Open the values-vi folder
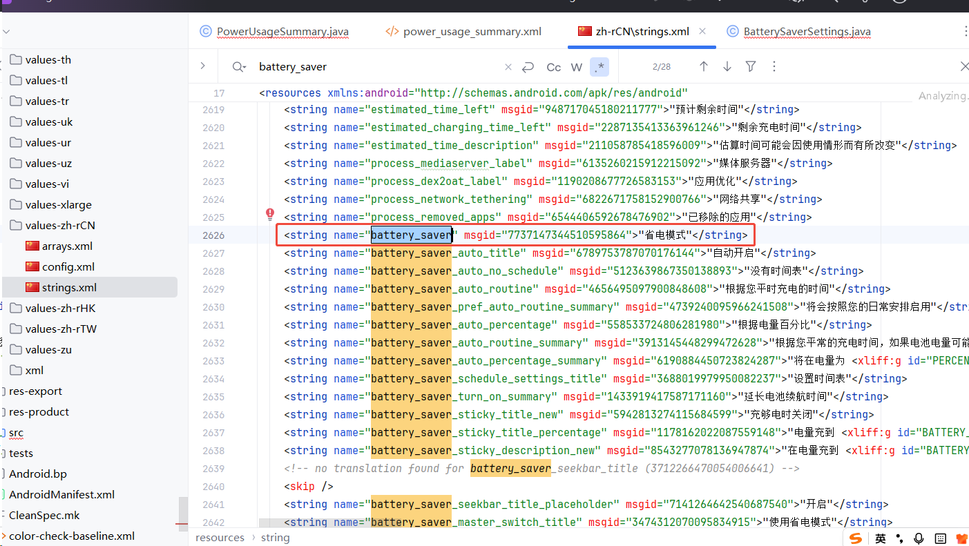Screen dimensions: 969x546 click(41, 184)
